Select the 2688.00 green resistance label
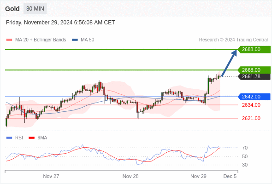Screen dimensions: 272x184 point(254,50)
